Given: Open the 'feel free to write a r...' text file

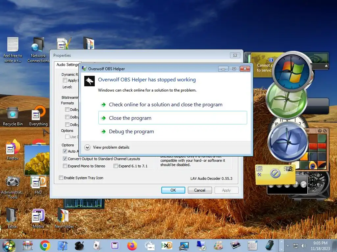Looking at the screenshot, I should coord(13,50).
